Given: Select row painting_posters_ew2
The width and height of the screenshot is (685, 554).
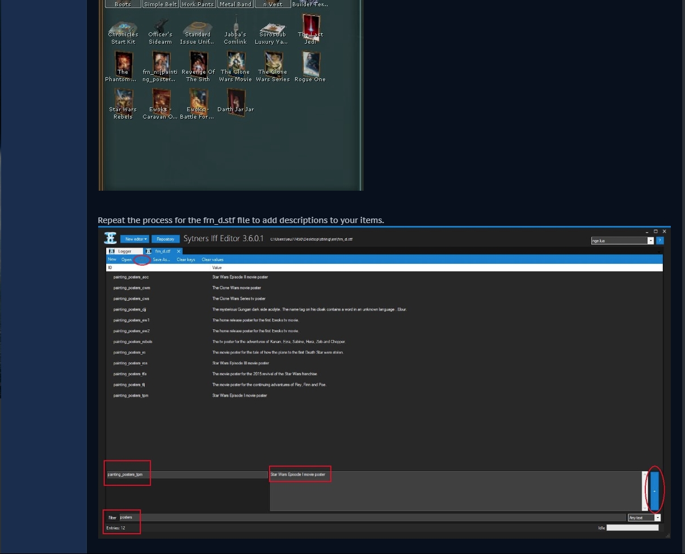Looking at the screenshot, I should pos(384,331).
